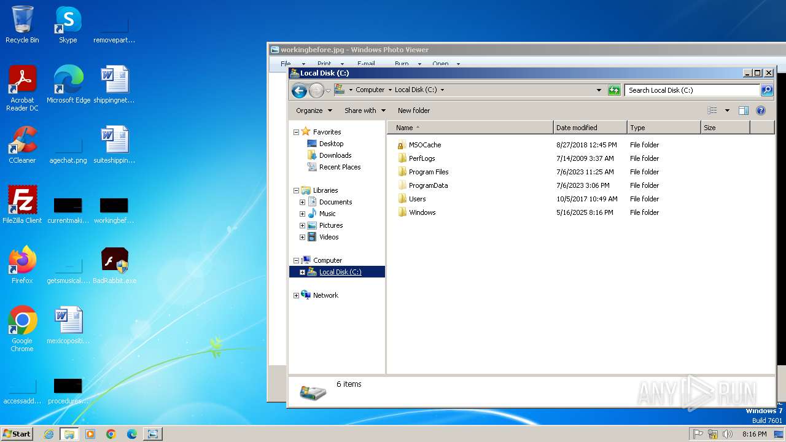Expand Local Disk (C:) tree node
Screen dimensions: 786x442
(x=302, y=272)
